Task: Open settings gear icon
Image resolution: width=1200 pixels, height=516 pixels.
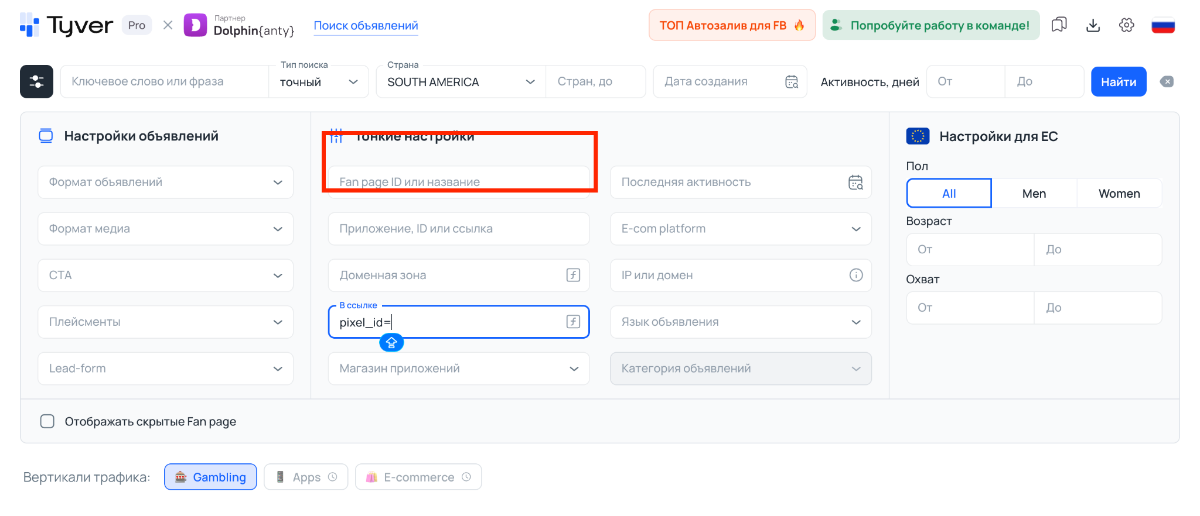Action: (1126, 25)
